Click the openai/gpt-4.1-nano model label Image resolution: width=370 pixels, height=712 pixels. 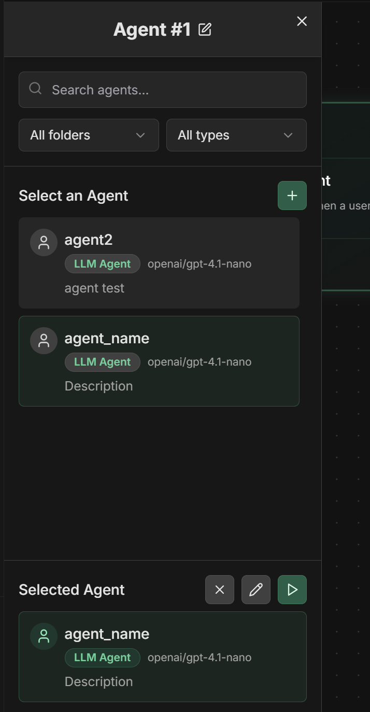point(200,263)
